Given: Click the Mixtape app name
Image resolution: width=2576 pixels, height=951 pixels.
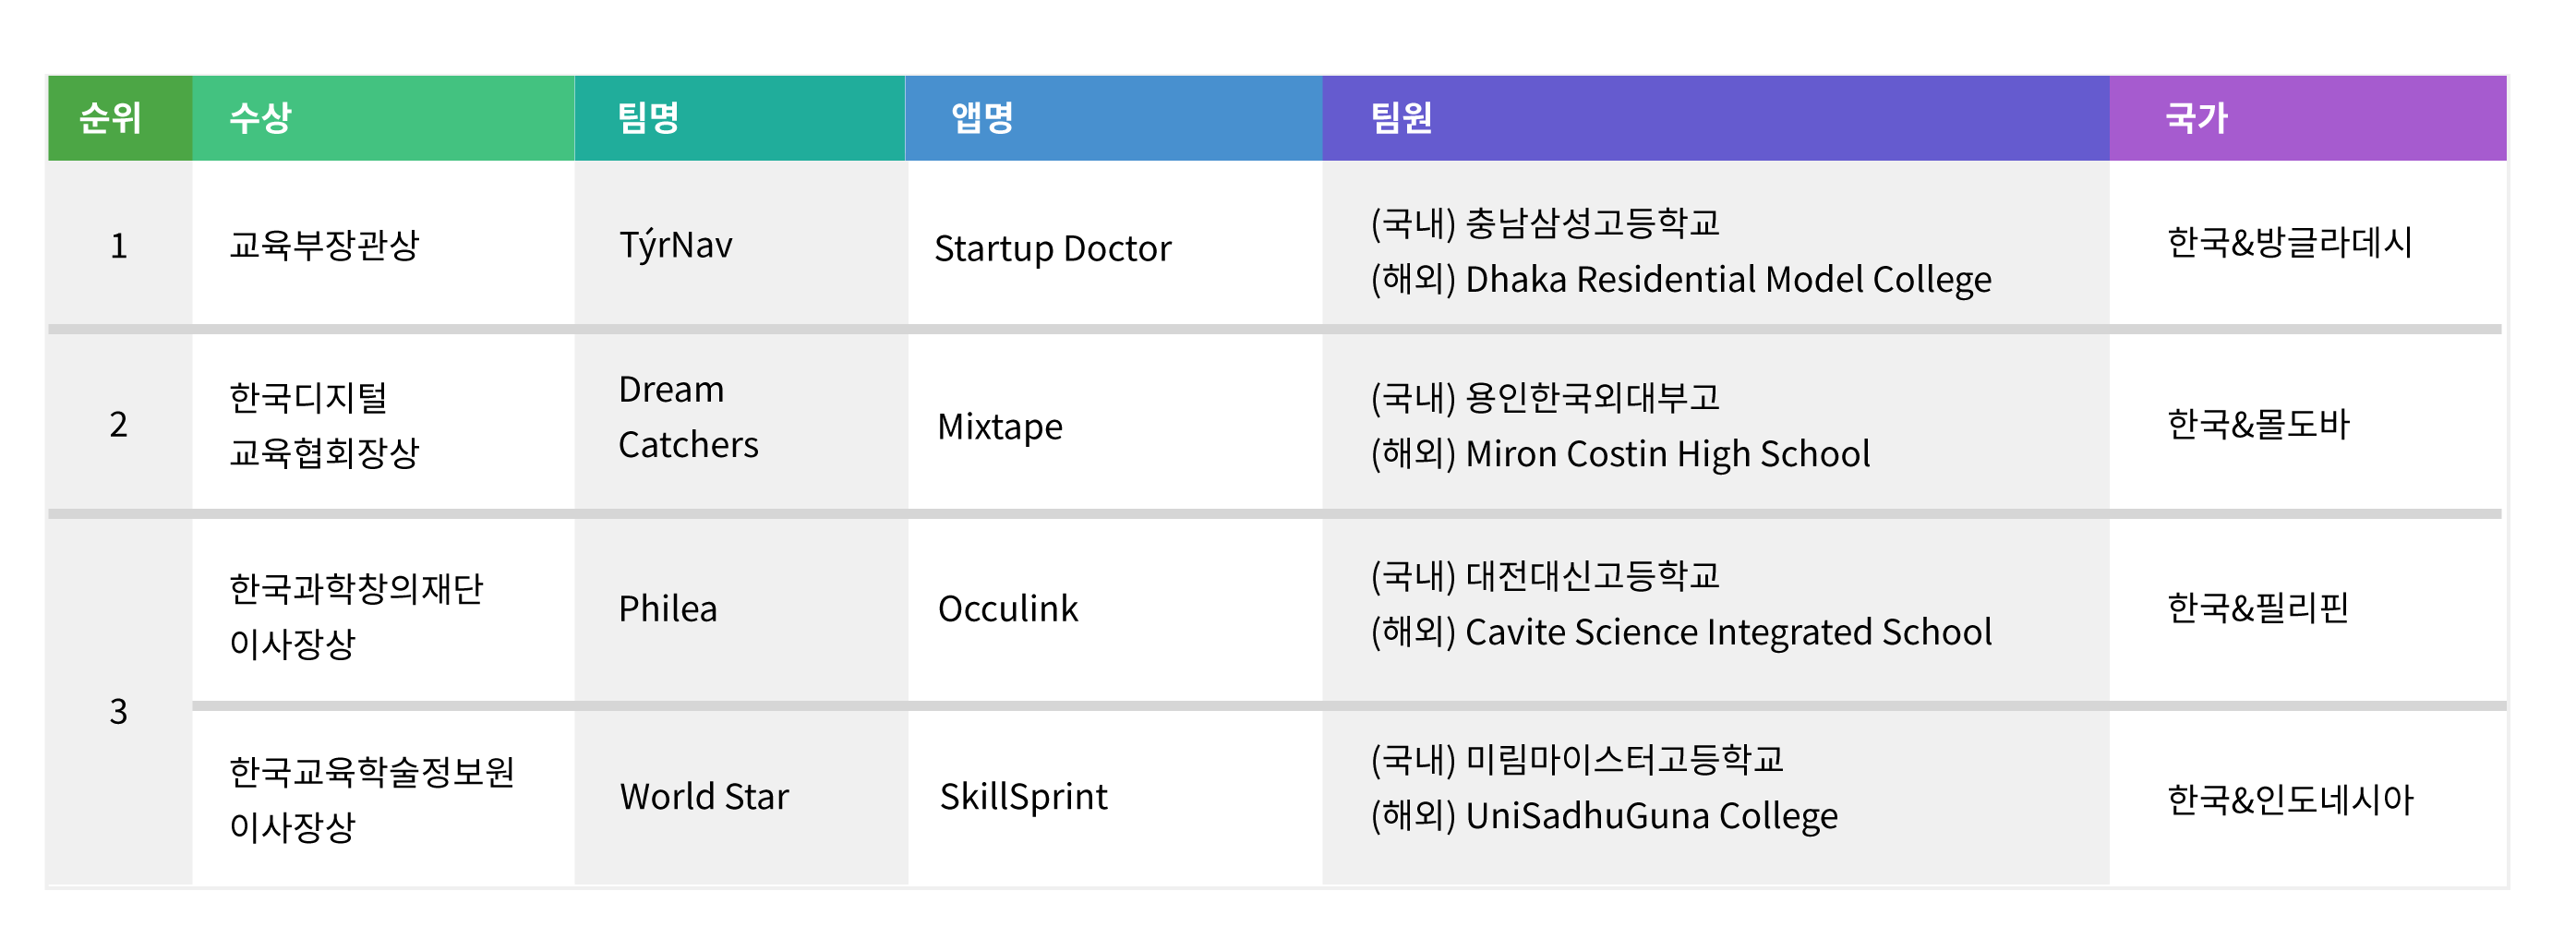Looking at the screenshot, I should tap(1000, 427).
